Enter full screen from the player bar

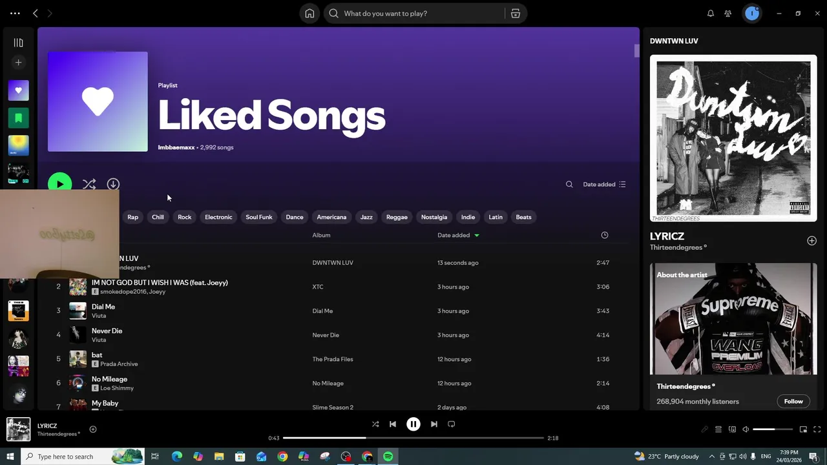pos(817,429)
